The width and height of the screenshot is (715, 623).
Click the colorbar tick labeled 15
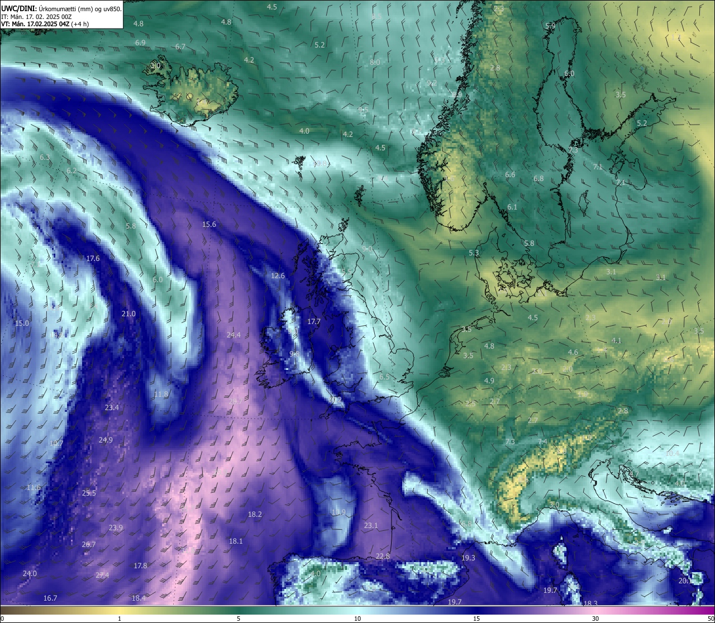tap(476, 619)
